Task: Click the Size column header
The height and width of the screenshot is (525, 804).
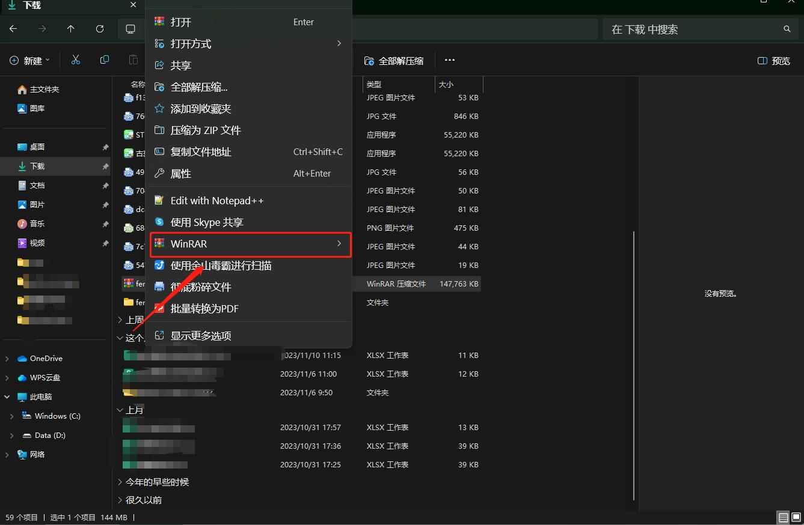Action: pos(459,85)
